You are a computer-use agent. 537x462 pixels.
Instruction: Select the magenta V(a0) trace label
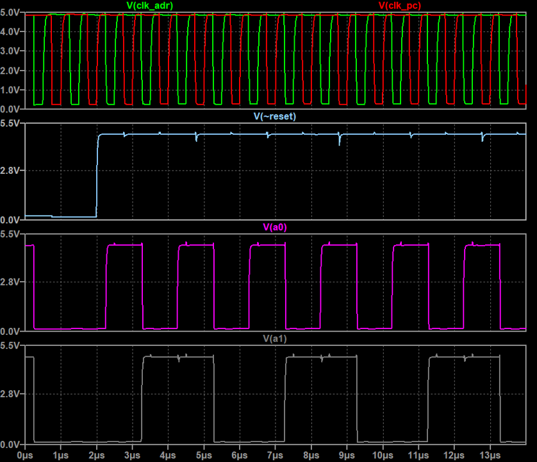275,227
